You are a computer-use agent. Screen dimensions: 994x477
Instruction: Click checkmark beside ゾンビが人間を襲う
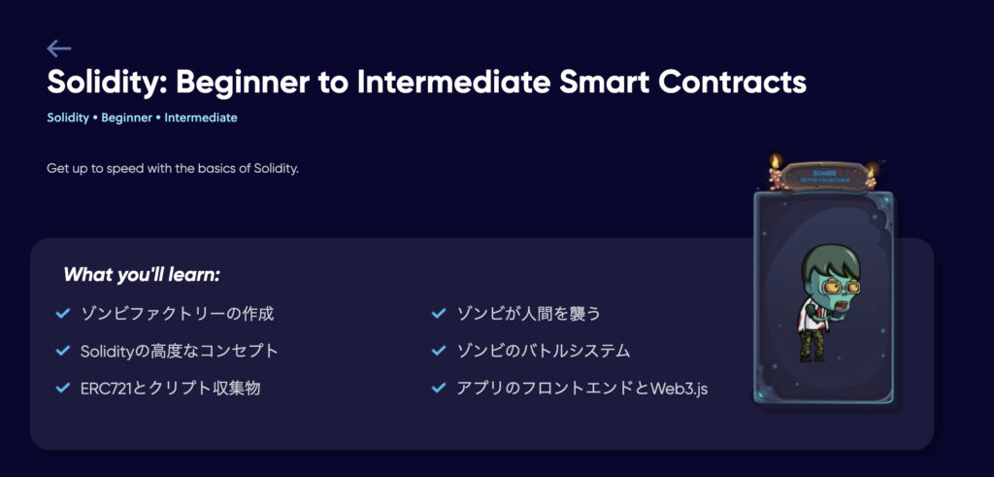pos(439,314)
